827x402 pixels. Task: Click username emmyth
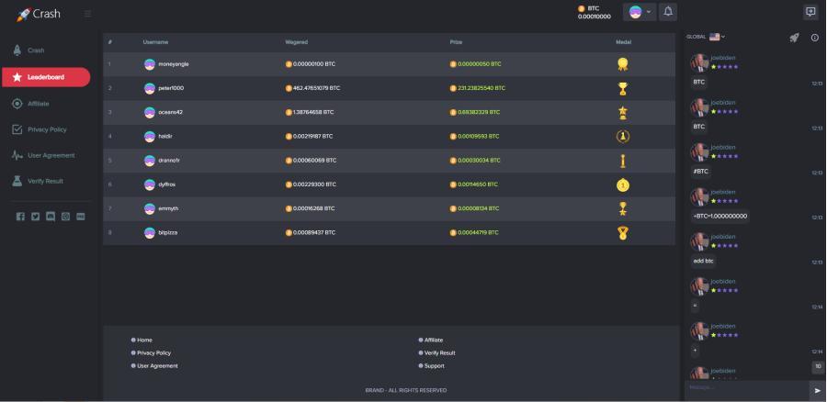168,208
